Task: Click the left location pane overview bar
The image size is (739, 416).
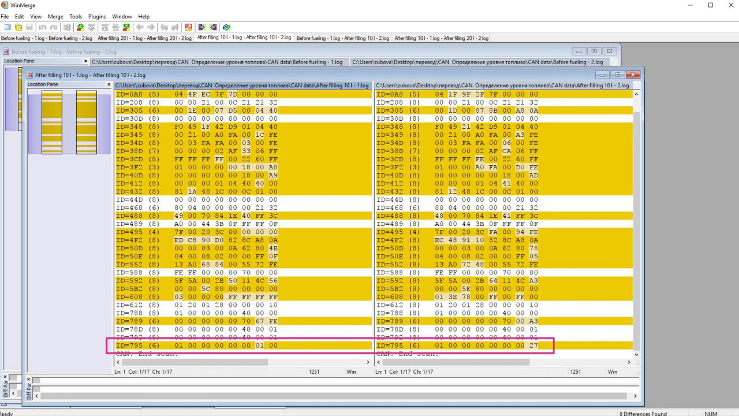Action: pyautogui.click(x=52, y=122)
